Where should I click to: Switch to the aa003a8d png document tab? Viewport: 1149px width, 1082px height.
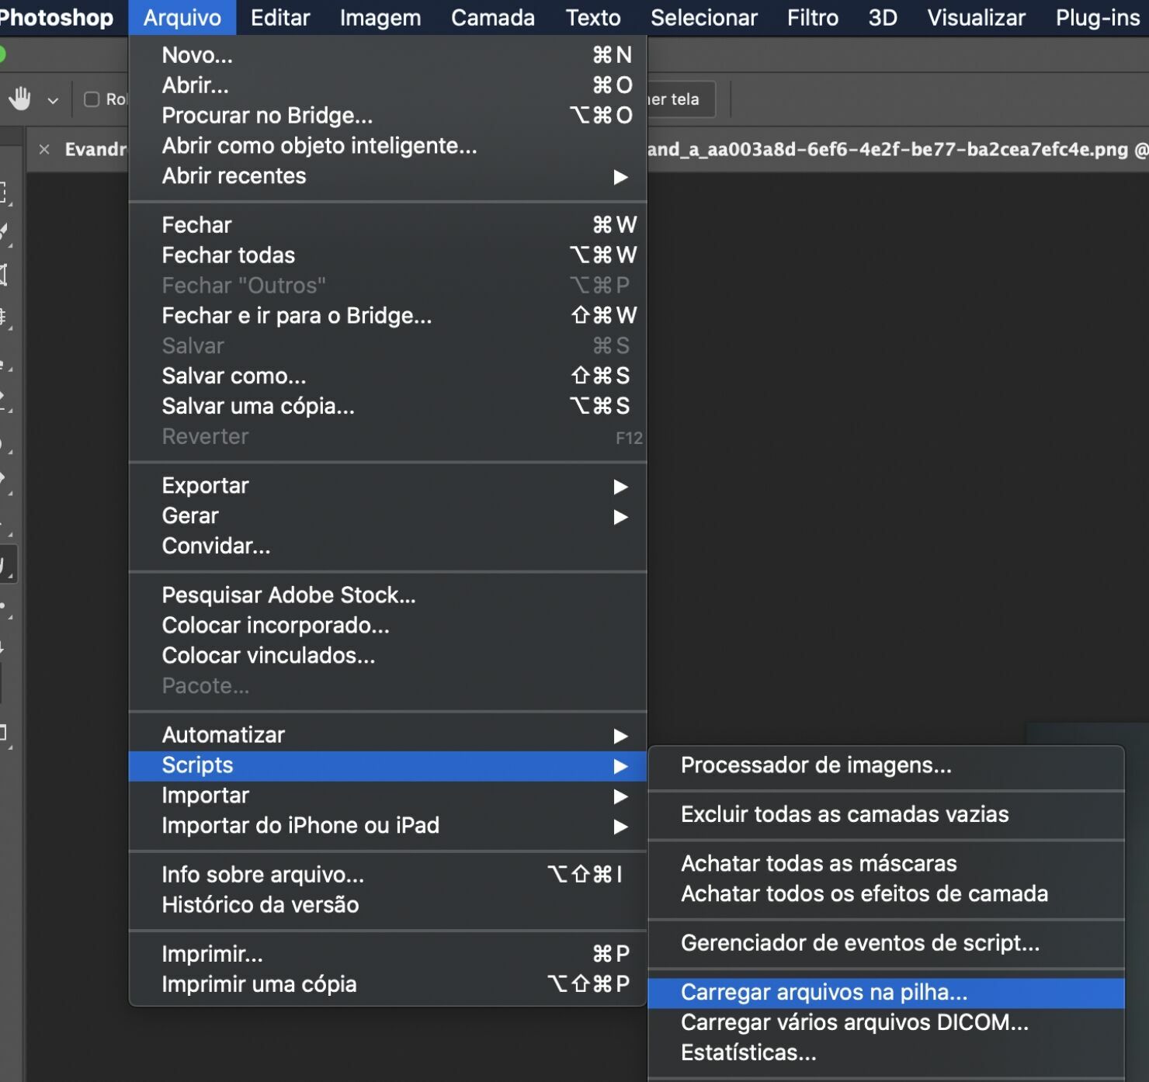pyautogui.click(x=897, y=149)
